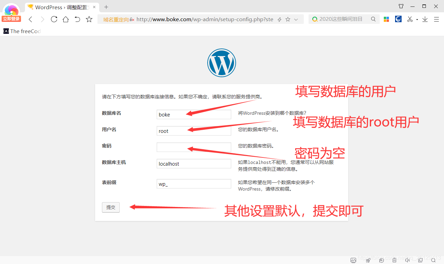Click the 密码 input field
This screenshot has height=264, width=444.
[194, 147]
